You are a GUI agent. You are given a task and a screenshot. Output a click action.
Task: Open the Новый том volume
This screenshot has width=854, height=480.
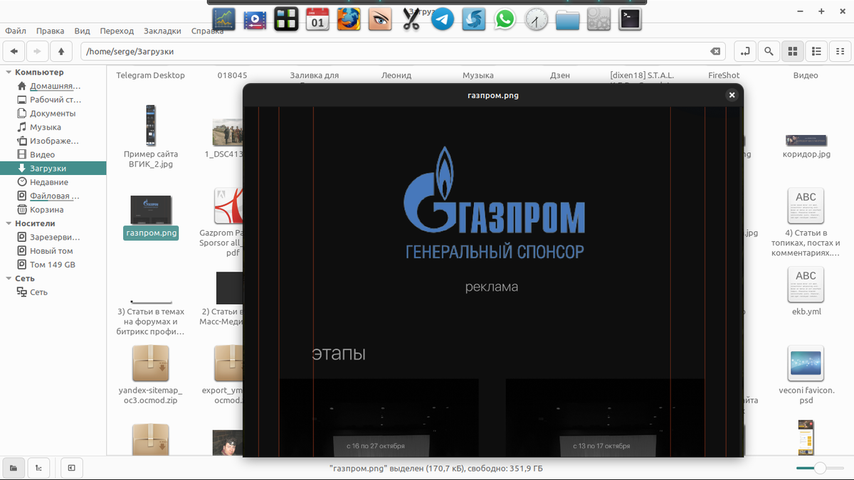(x=53, y=251)
